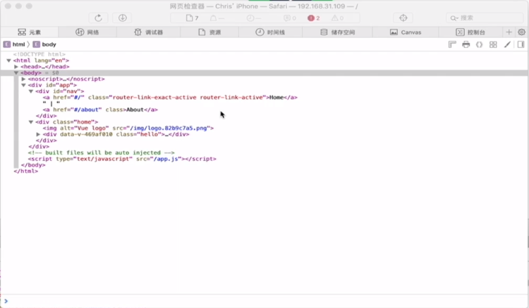Reload the inspected page
The image size is (529, 308).
click(x=98, y=18)
